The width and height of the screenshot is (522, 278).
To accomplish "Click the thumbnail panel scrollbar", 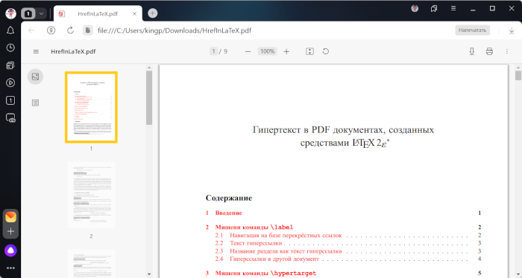I will [x=149, y=98].
